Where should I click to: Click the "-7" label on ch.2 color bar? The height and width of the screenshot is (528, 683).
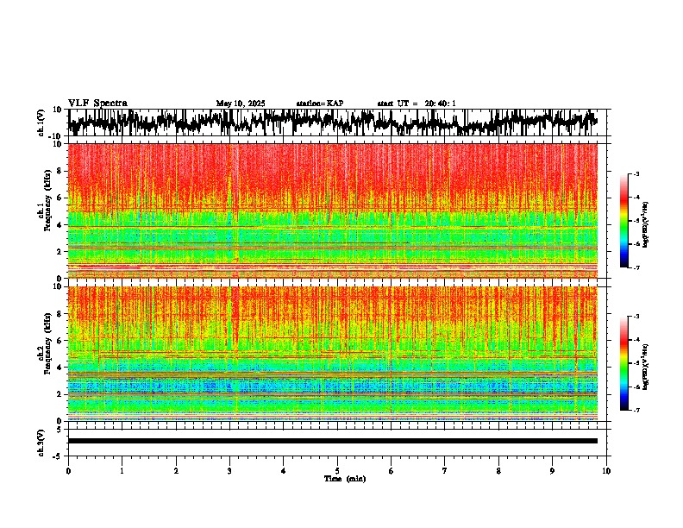636,410
